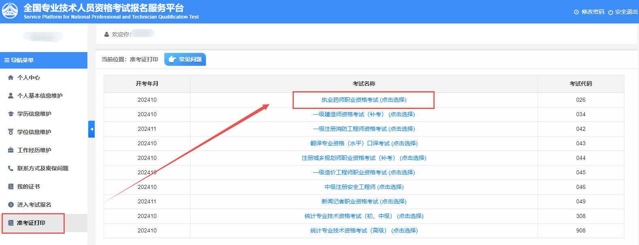The image size is (639, 245).
Task: Click the graduation cap icon for 学历信息维护
Action: point(11,114)
